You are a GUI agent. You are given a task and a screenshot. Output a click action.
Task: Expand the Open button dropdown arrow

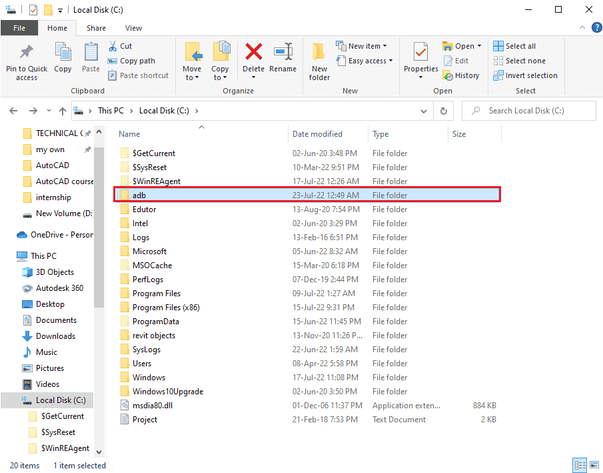coord(479,46)
